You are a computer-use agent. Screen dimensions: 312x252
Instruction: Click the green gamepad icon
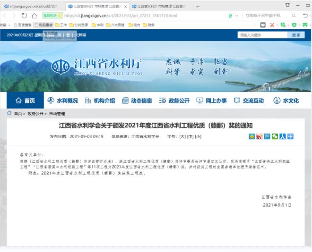pos(305,25)
